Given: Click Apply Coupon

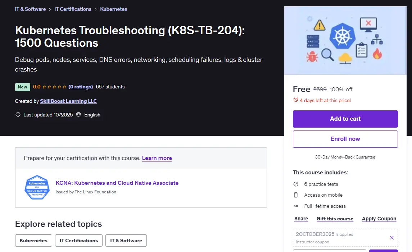Looking at the screenshot, I should click(379, 219).
